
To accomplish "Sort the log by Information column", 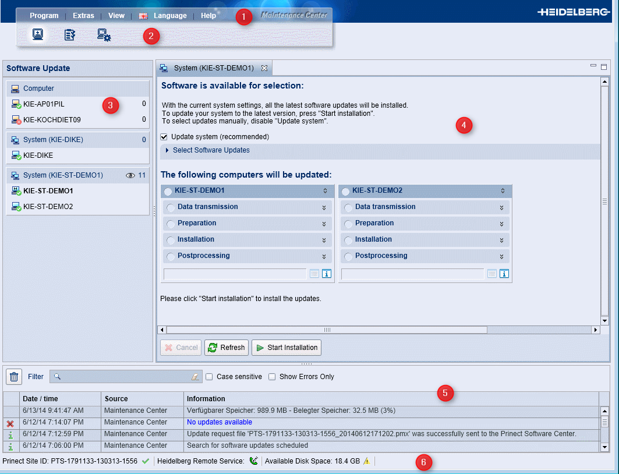I will pyautogui.click(x=391, y=399).
